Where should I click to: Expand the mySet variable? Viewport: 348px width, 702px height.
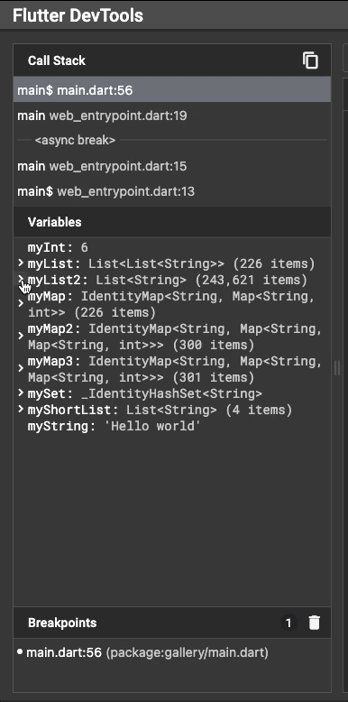tap(21, 393)
